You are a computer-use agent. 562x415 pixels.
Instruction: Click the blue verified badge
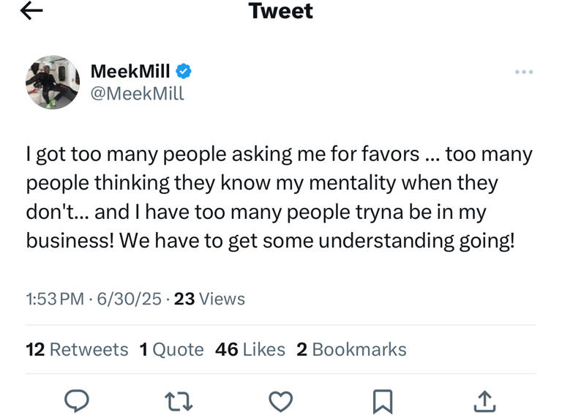185,71
